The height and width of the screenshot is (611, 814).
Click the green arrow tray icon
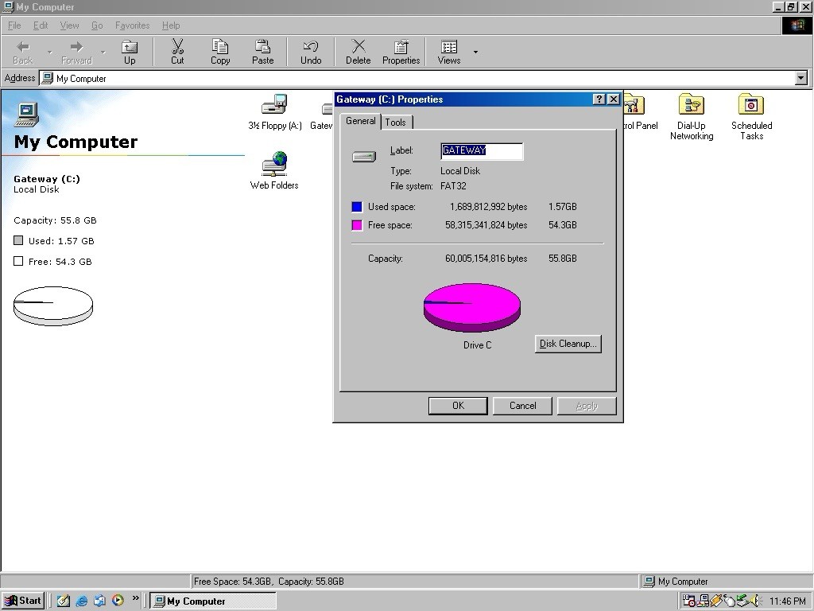(742, 601)
